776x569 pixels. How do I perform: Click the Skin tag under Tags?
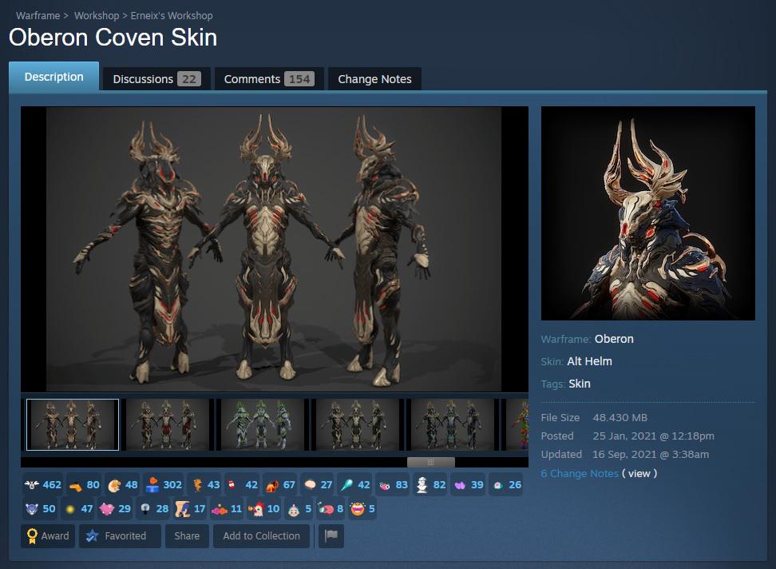tap(580, 384)
